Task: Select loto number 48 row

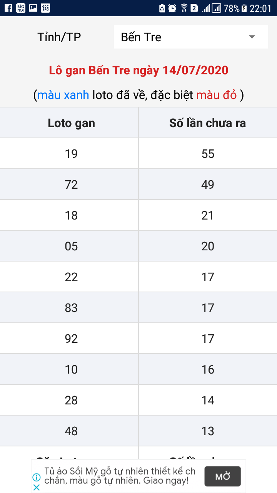Action: [x=71, y=431]
